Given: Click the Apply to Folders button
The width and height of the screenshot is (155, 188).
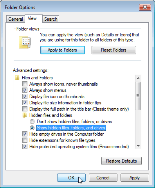Looking at the screenshot, I should (63, 50).
